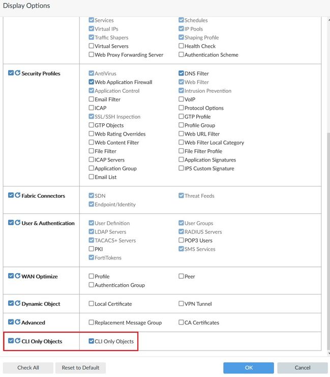330x377 pixels.
Task: Enable the Email Filter checkbox
Action: 92,99
